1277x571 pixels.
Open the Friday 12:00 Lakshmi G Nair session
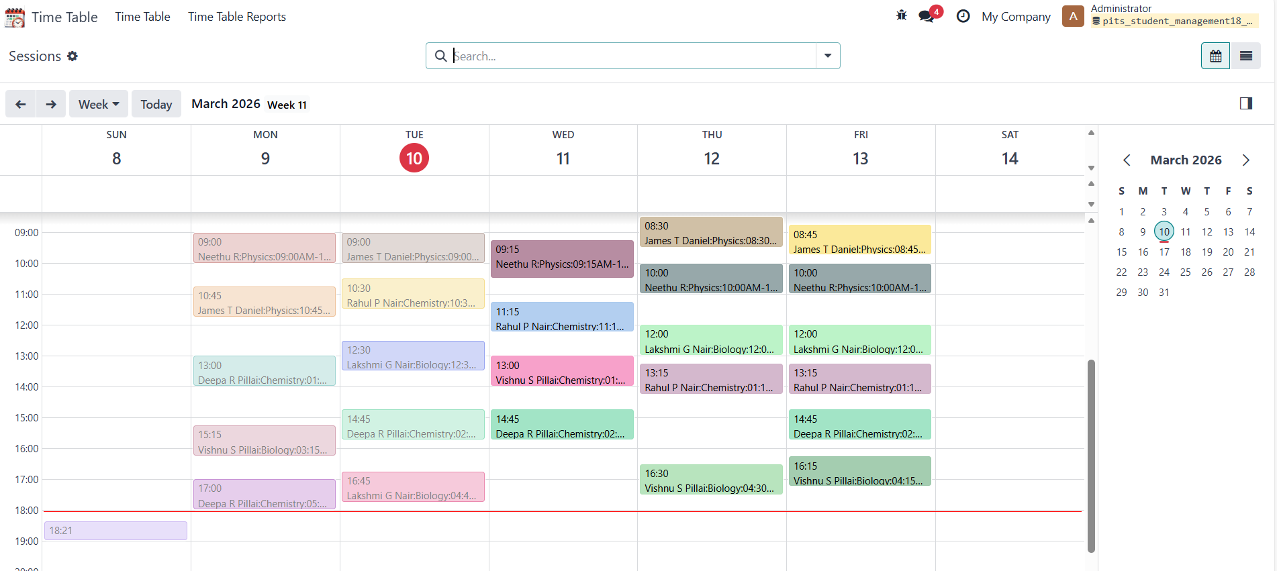[x=860, y=340]
